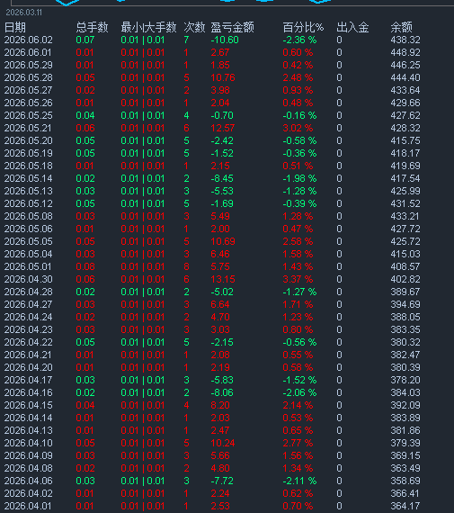The height and width of the screenshot is (513, 454).
Task: Select the date cell 2026.06.02
Action: [x=29, y=40]
